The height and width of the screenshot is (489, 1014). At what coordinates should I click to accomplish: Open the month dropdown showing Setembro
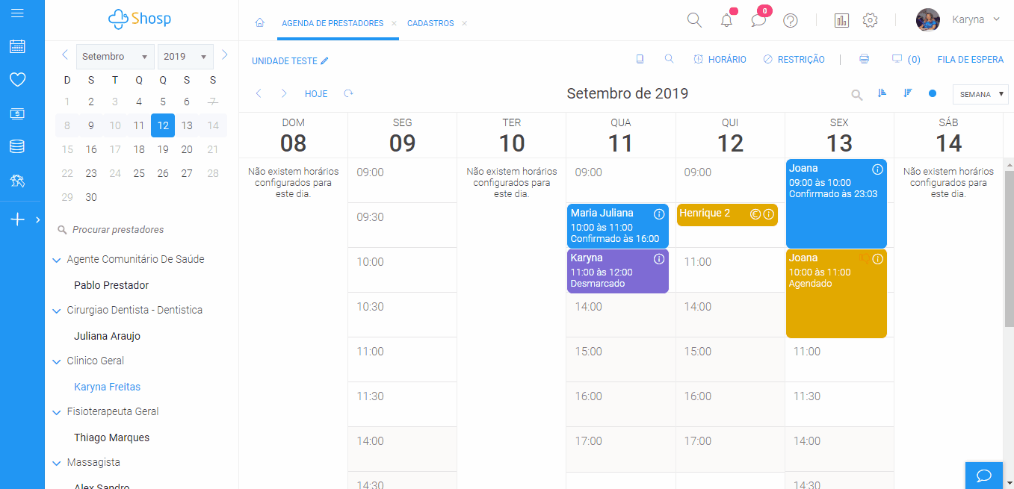[115, 57]
